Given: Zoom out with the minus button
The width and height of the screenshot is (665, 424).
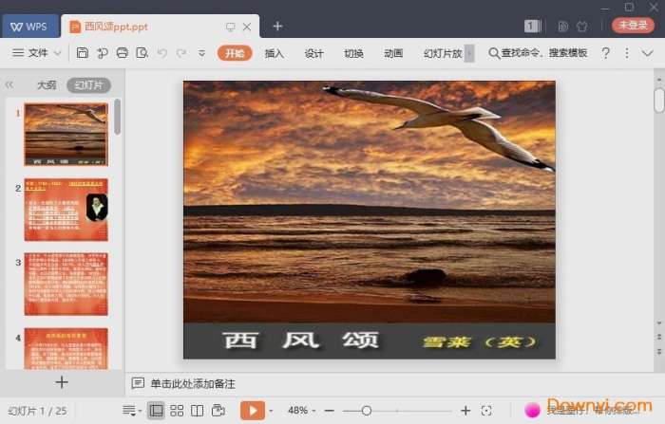Looking at the screenshot, I should tap(330, 411).
